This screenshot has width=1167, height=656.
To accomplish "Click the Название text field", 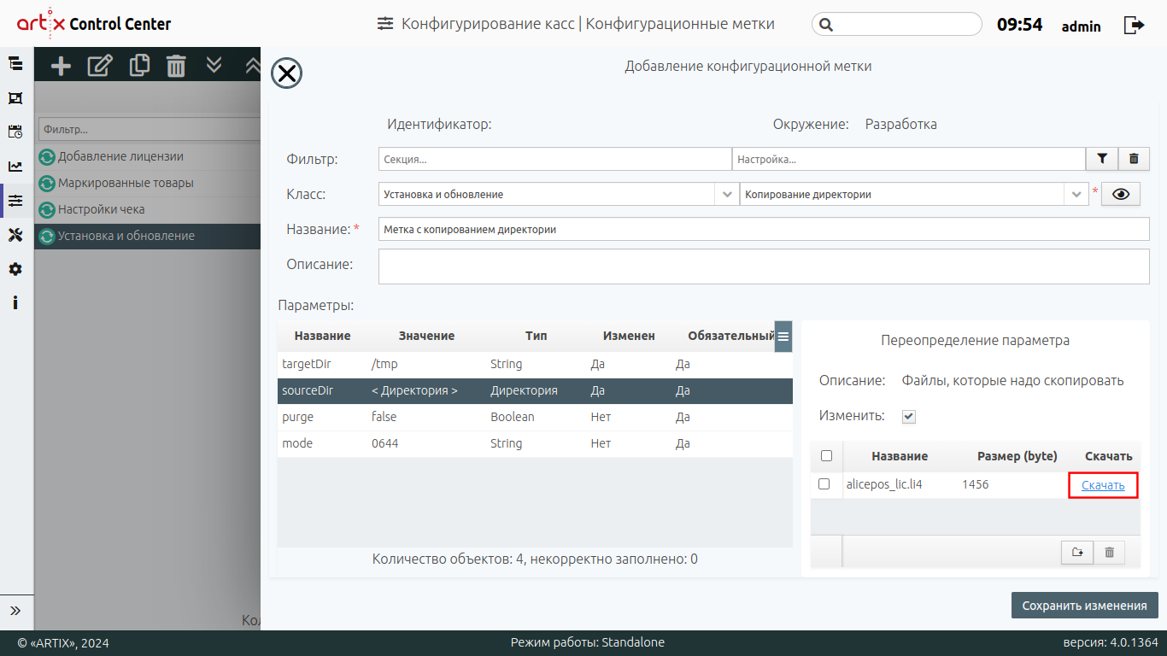I will coord(764,230).
